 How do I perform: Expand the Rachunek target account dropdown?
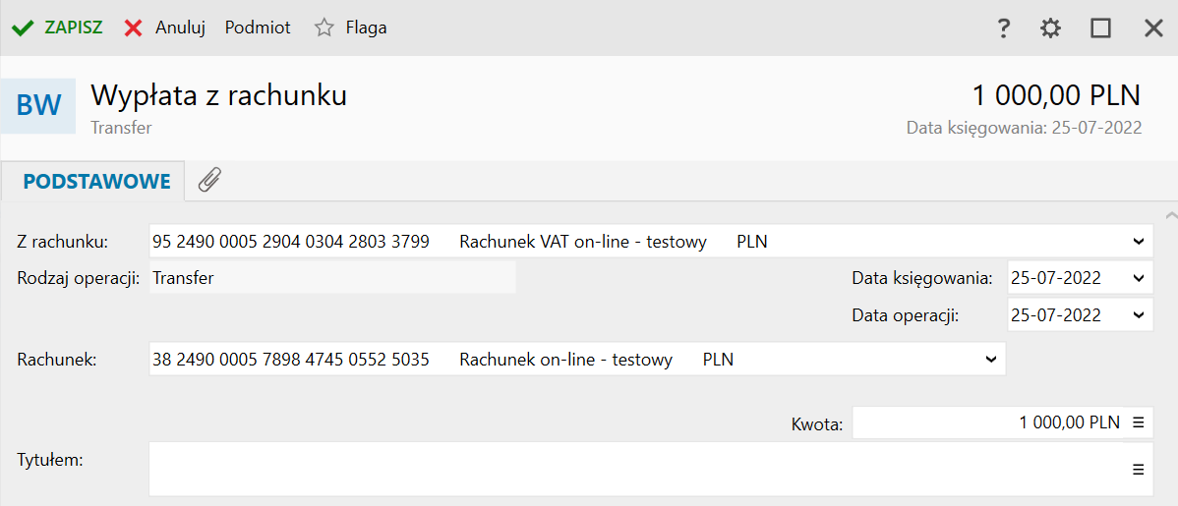click(991, 360)
